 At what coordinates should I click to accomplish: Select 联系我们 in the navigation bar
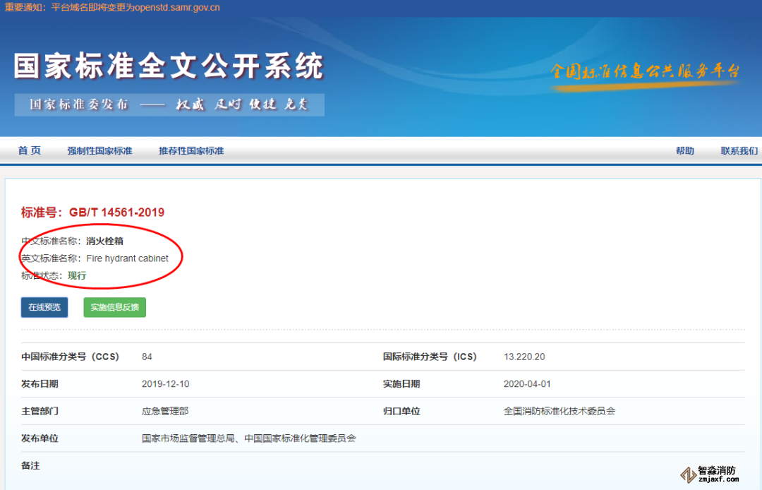(739, 150)
